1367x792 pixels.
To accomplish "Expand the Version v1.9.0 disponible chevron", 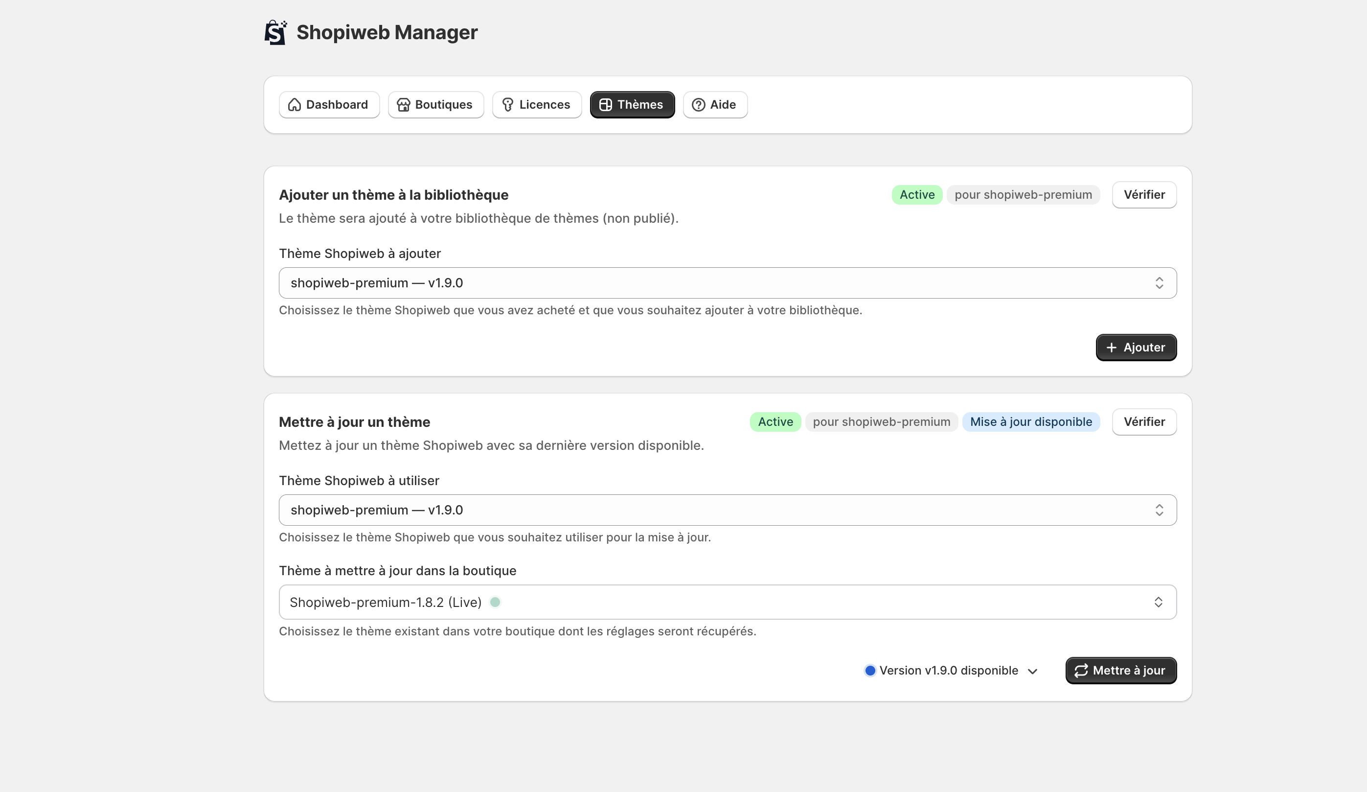I will coord(1032,671).
